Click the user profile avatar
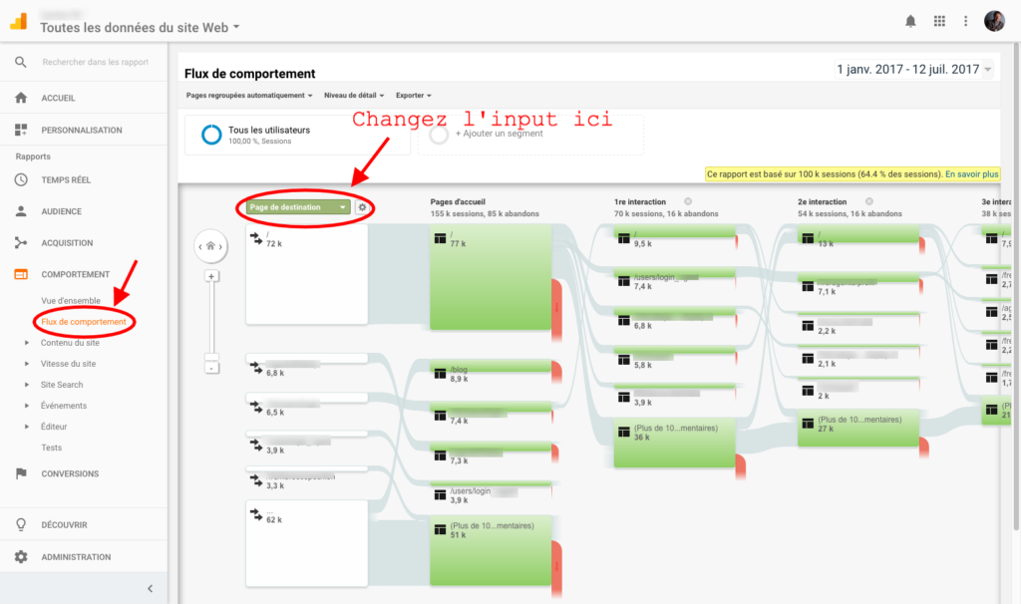The height and width of the screenshot is (604, 1021). click(x=994, y=21)
